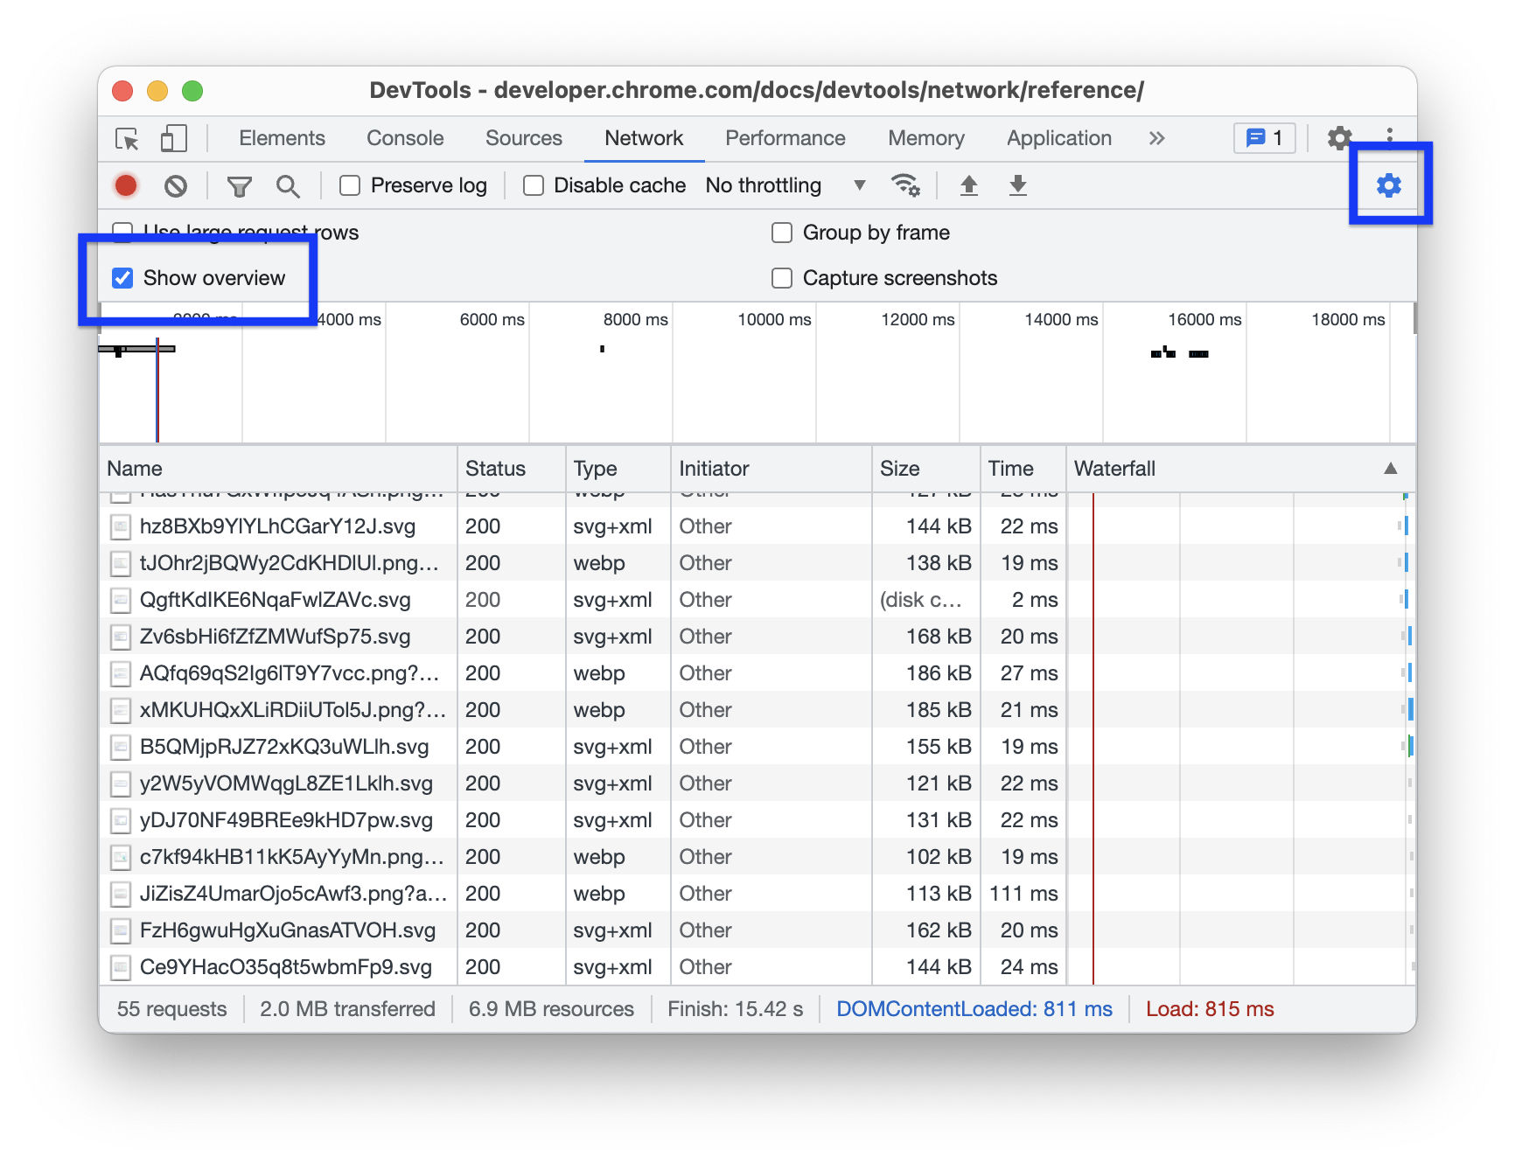The image size is (1515, 1163).
Task: Clear the network log
Action: click(176, 185)
